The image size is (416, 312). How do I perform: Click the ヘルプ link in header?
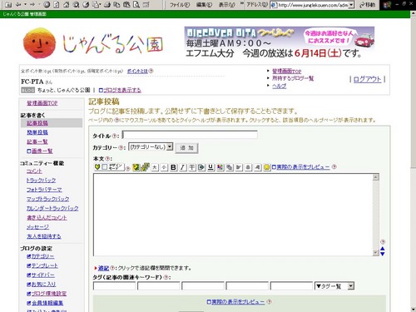click(280, 86)
